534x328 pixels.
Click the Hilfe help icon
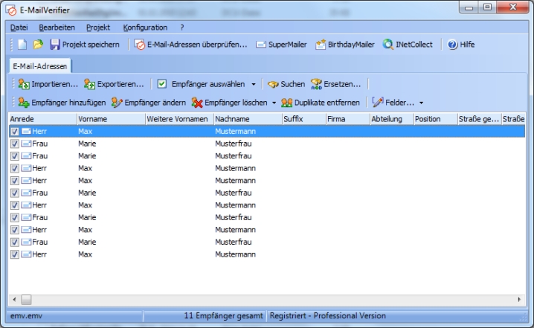[x=453, y=45]
